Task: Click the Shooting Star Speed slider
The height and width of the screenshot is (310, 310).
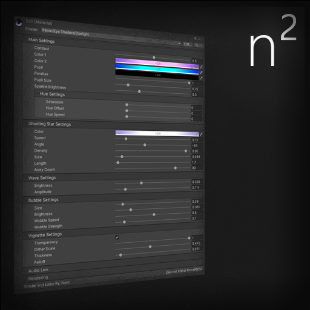Action: (x=153, y=139)
